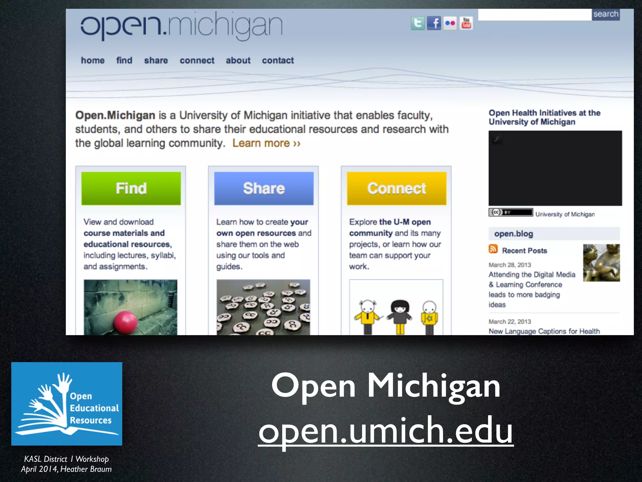Click the yellow Connect button
Screen dimensions: 642x482
(x=397, y=188)
